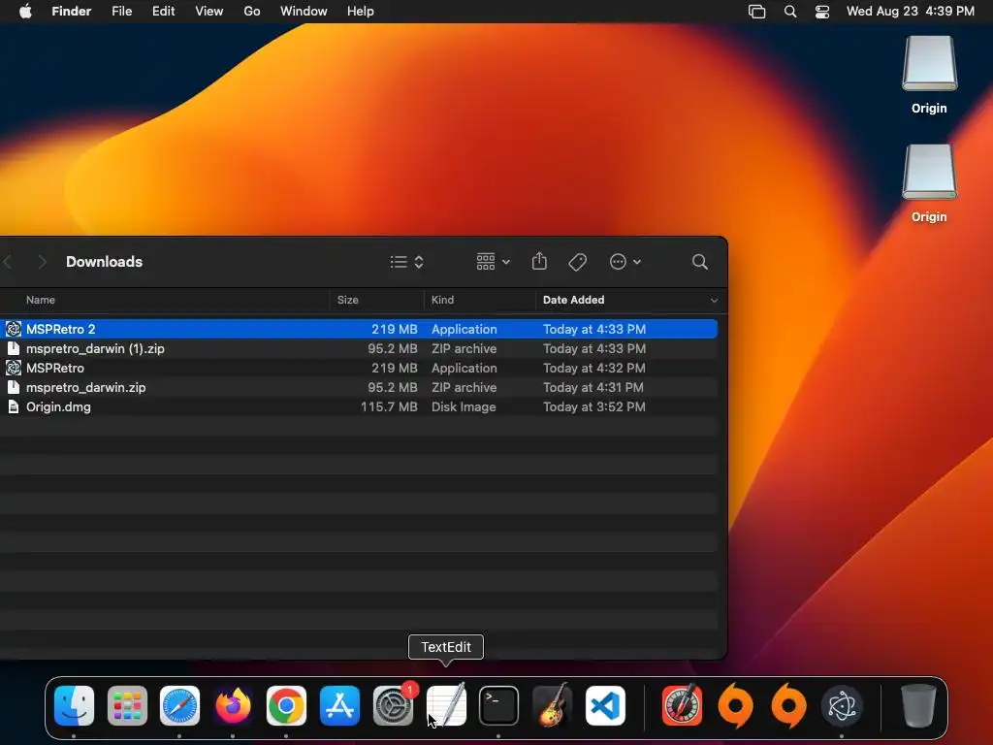Launch GarageBand from the Dock
The width and height of the screenshot is (993, 745).
point(552,706)
